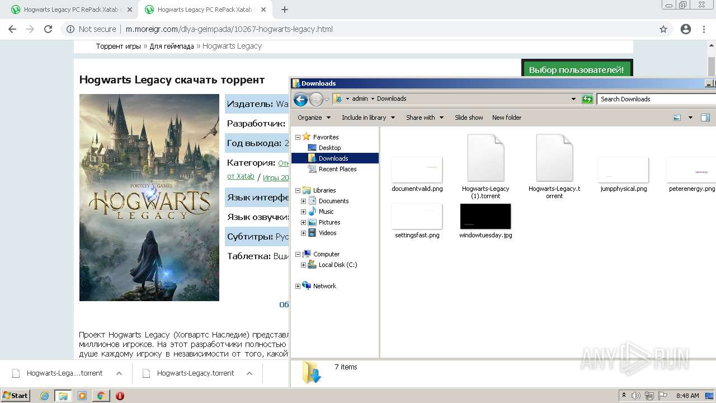Open the recent pages dropdown arrow

click(327, 100)
